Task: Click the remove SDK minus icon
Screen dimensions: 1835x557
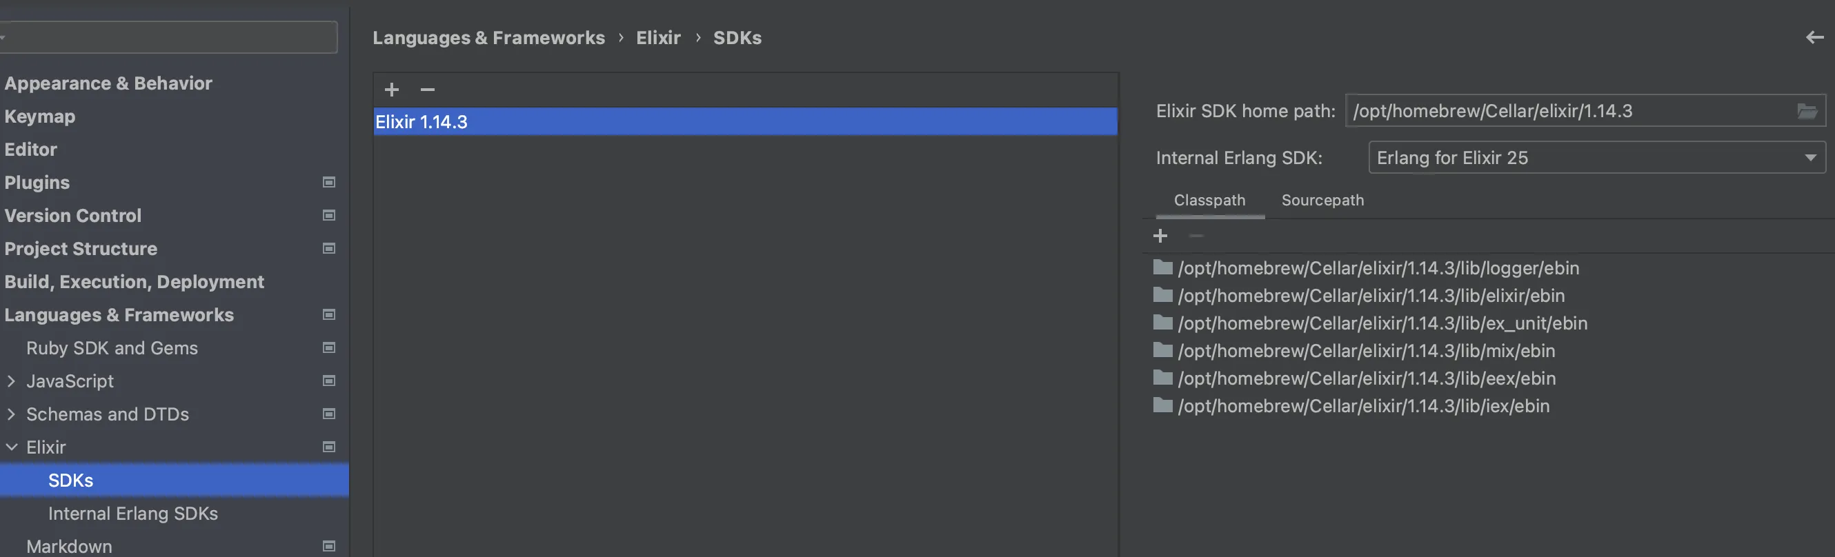Action: tap(428, 90)
